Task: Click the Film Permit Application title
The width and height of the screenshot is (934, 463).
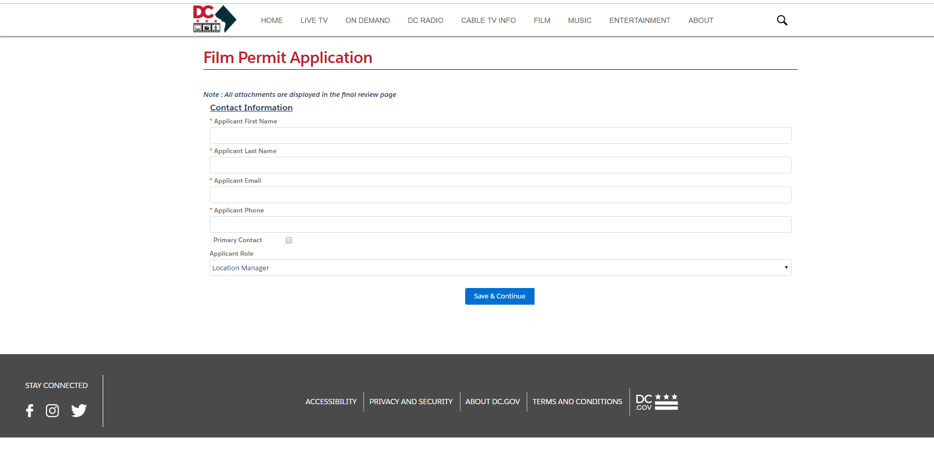Action: [288, 57]
